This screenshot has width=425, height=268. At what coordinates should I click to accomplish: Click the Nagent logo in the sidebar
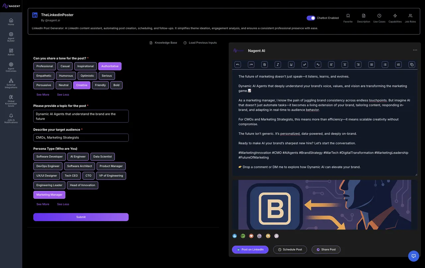[11, 6]
